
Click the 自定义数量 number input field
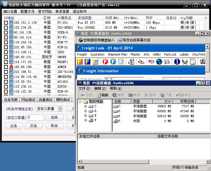coord(36,117)
